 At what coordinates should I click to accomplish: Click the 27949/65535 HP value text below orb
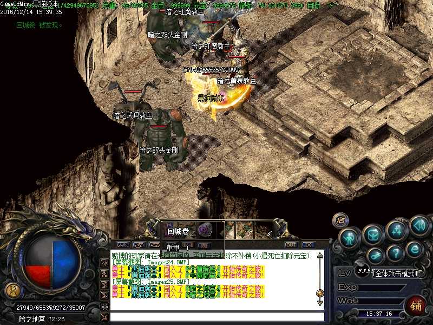point(33,307)
